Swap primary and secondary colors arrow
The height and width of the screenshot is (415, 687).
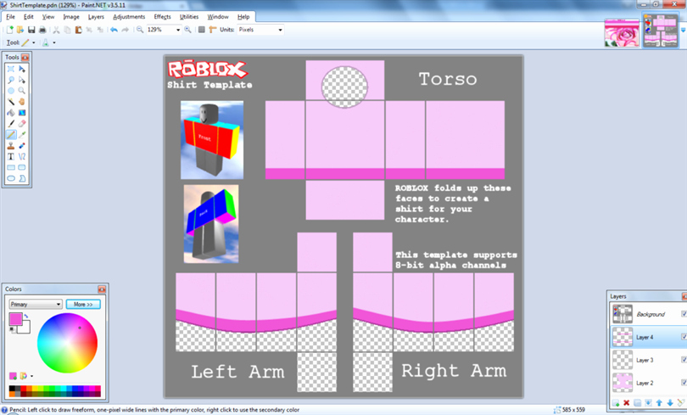[x=25, y=316]
